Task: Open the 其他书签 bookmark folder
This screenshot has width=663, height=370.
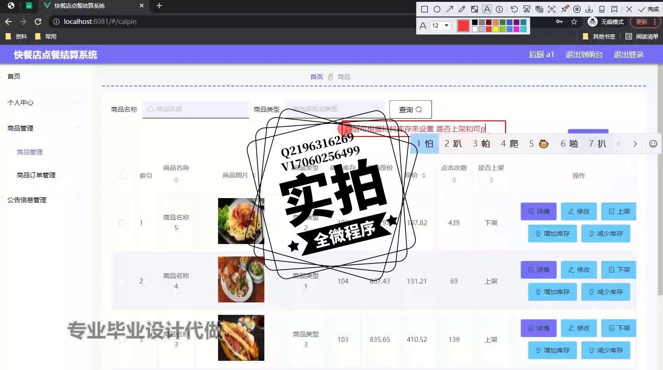Action: pos(599,36)
